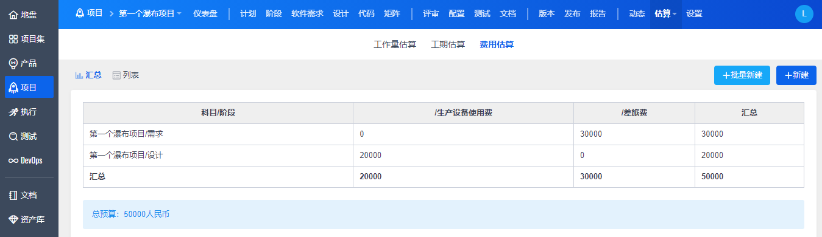Expand the 第一个瀑布项目 project dropdown
This screenshot has height=237, width=822.
click(x=150, y=13)
